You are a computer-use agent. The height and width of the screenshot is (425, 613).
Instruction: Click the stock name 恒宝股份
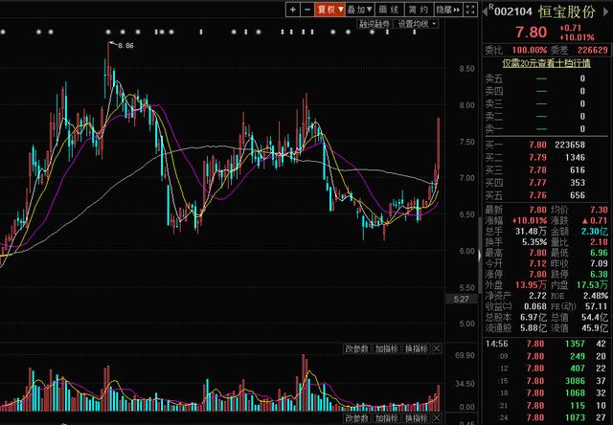point(566,11)
